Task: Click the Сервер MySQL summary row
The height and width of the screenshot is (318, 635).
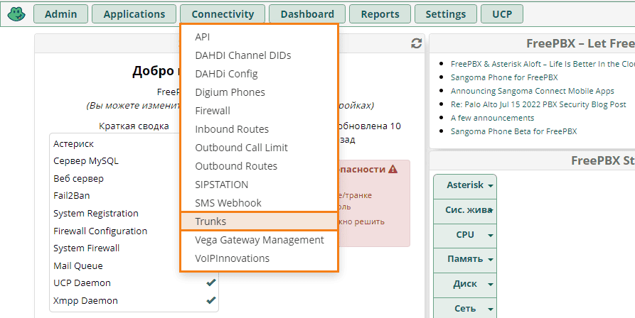Action: tap(134, 161)
